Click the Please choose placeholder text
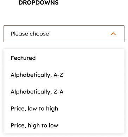128x137 pixels. (x=30, y=34)
